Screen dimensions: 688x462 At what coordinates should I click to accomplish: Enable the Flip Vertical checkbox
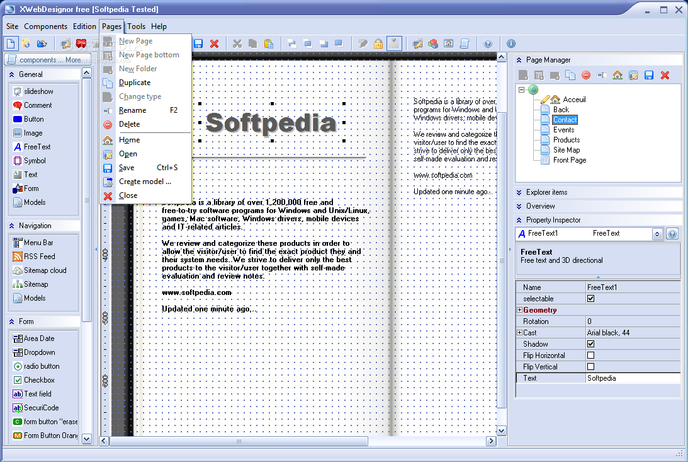point(590,367)
